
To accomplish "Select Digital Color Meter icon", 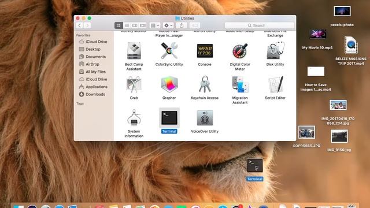I will pos(240,51).
